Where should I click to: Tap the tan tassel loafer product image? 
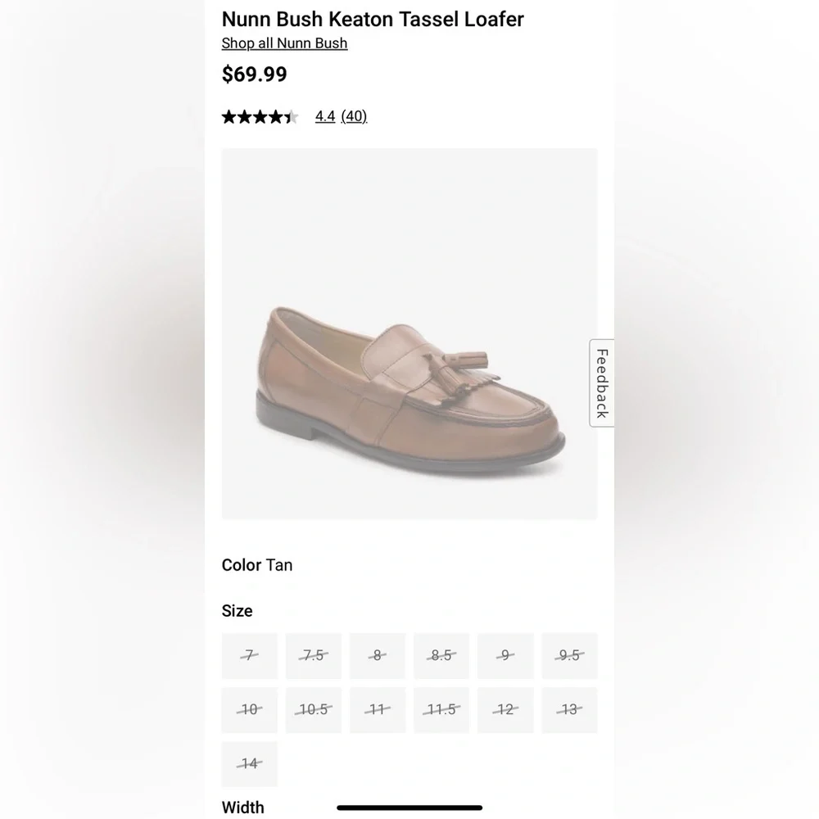[x=409, y=334]
